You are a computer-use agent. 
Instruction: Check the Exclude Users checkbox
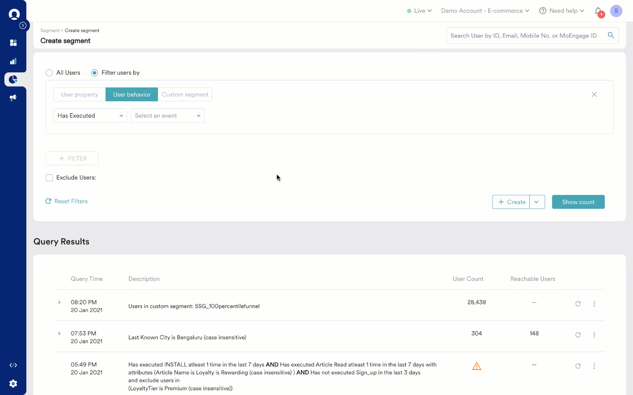click(49, 178)
